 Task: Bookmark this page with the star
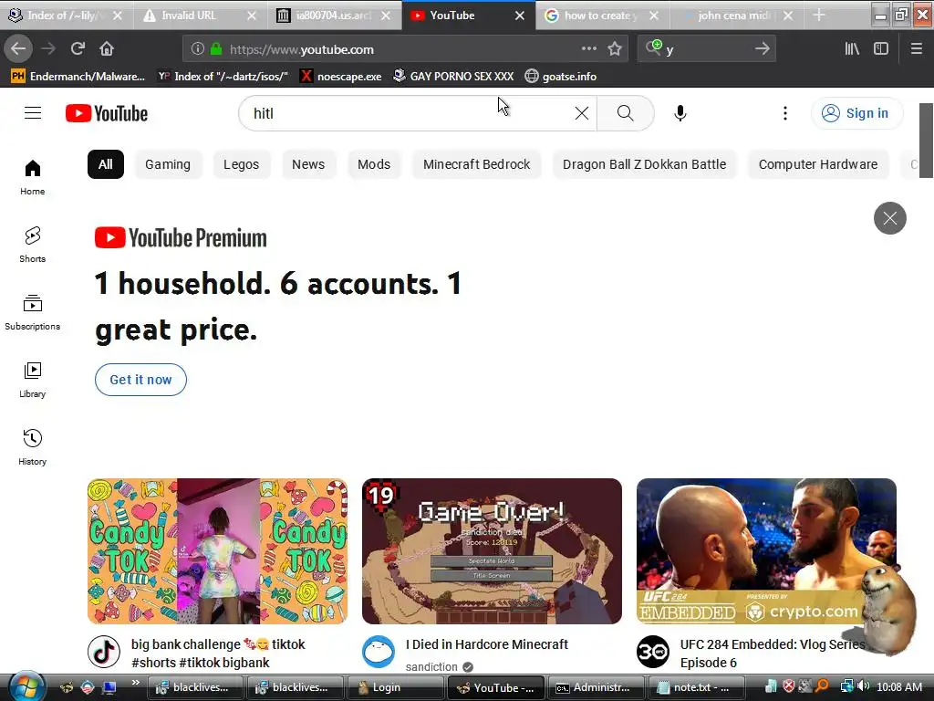coord(615,49)
